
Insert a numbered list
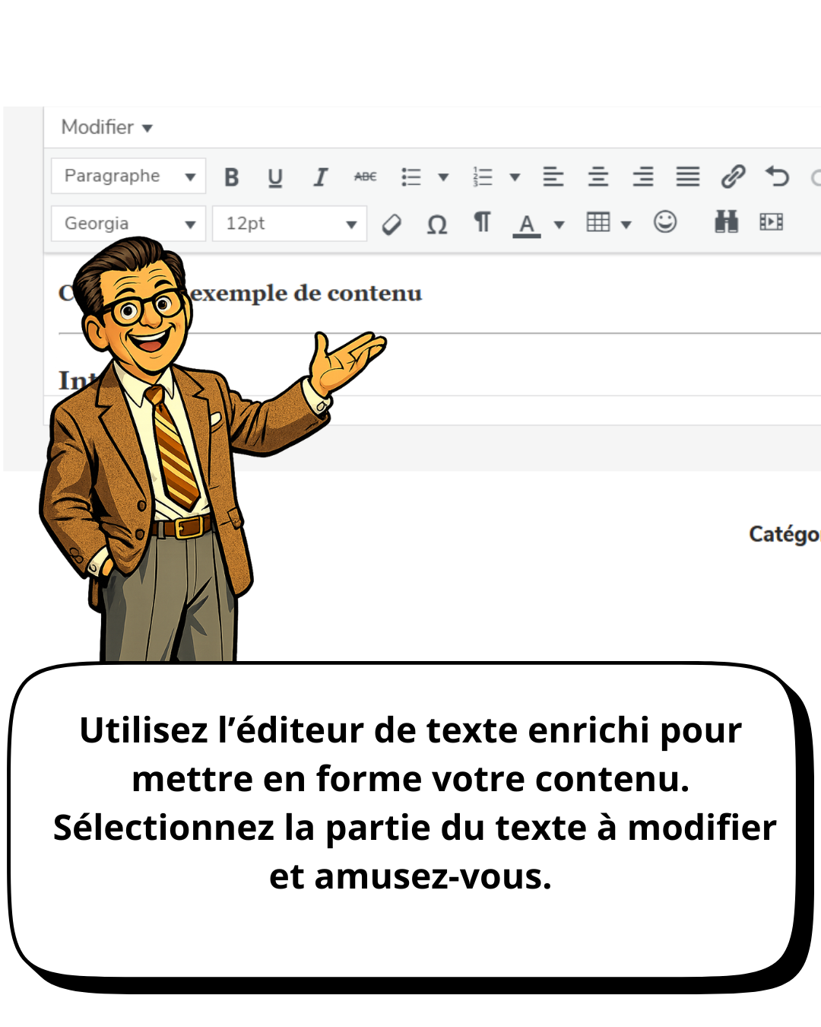tap(483, 177)
